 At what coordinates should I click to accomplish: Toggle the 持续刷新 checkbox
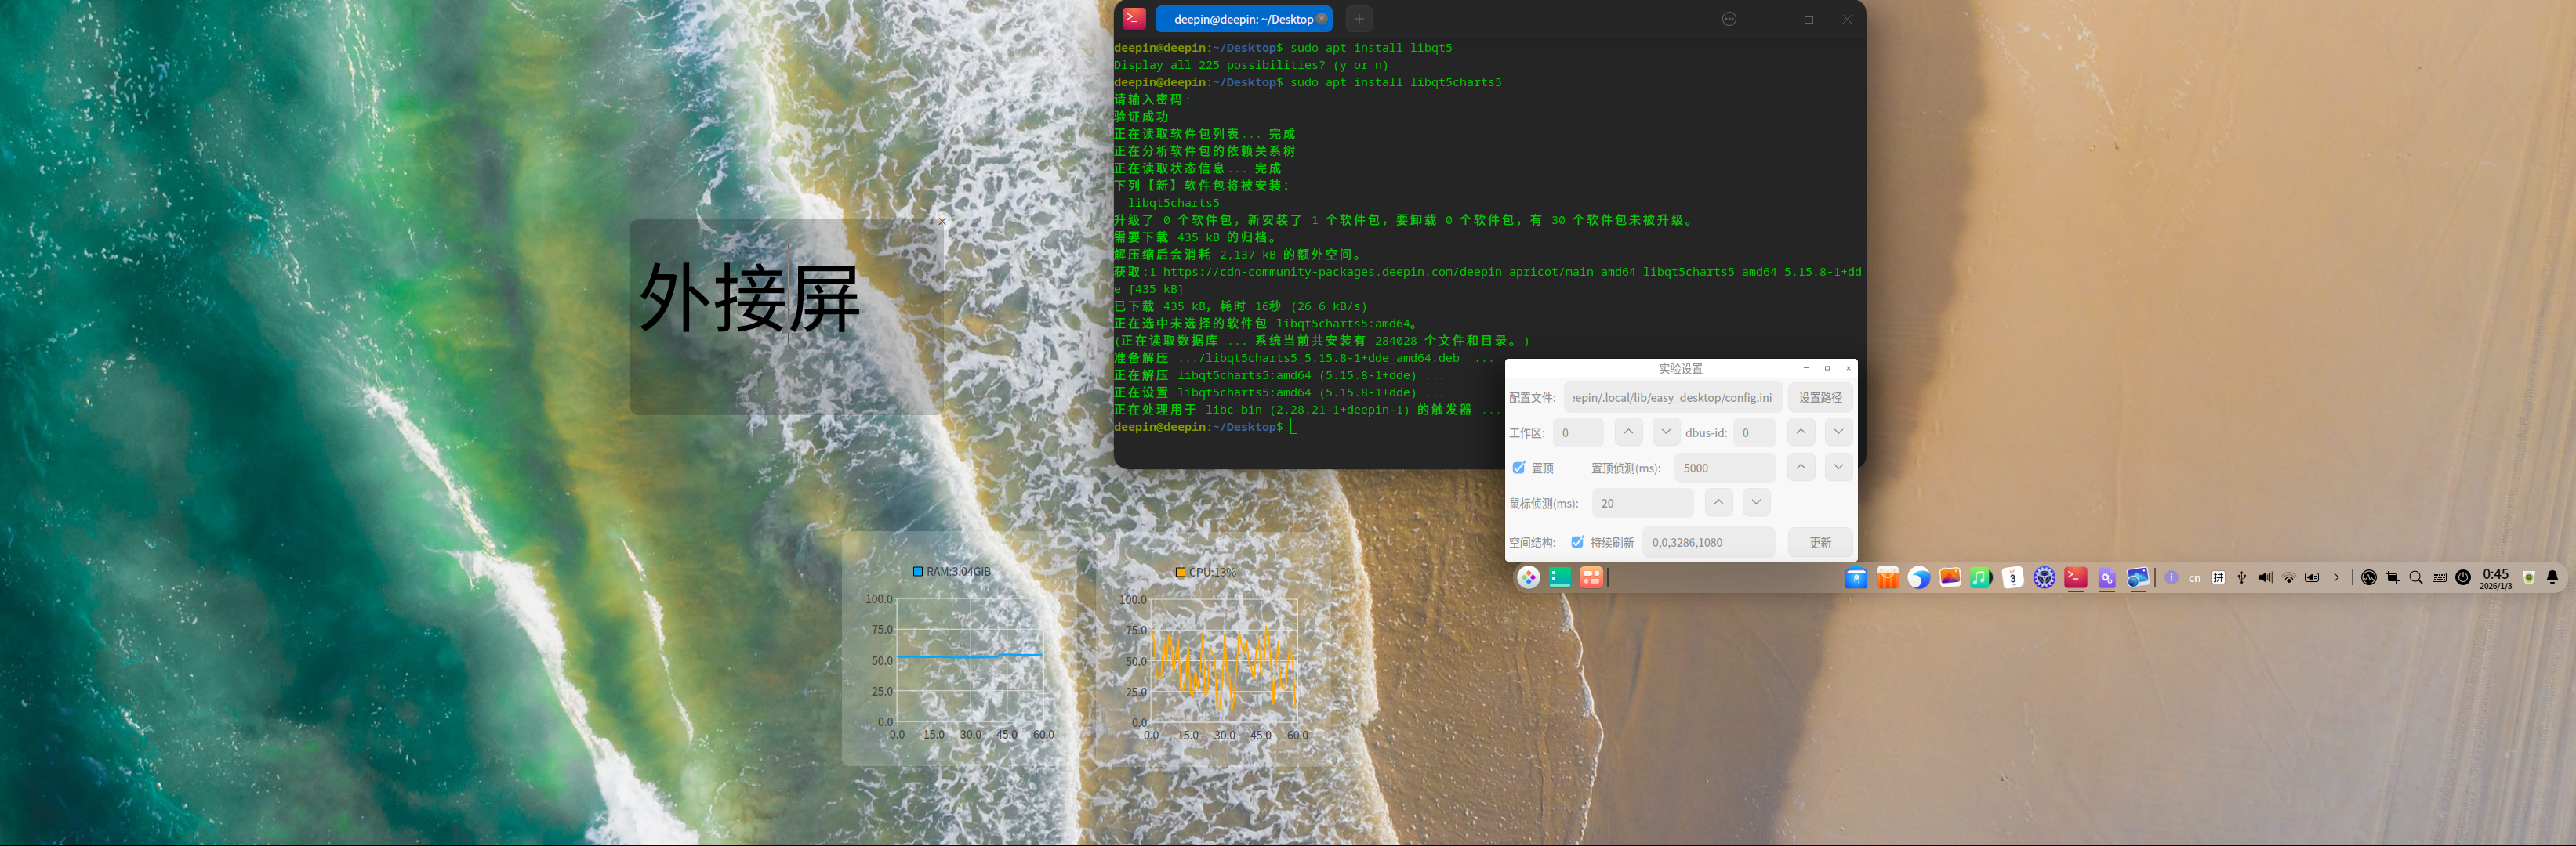(x=1577, y=542)
